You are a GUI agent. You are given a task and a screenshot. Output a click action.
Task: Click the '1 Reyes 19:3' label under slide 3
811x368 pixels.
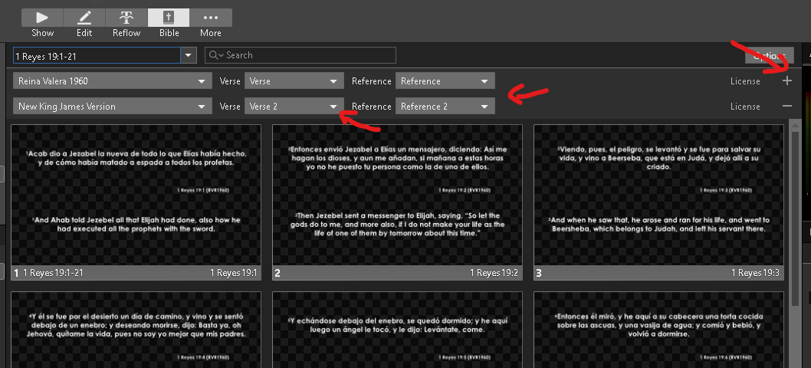[x=755, y=273]
